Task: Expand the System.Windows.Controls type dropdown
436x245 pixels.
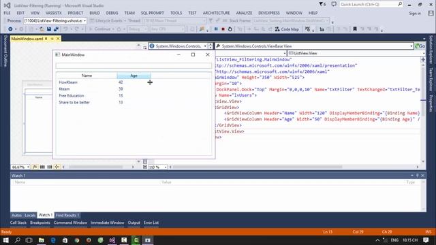Action: pos(205,46)
